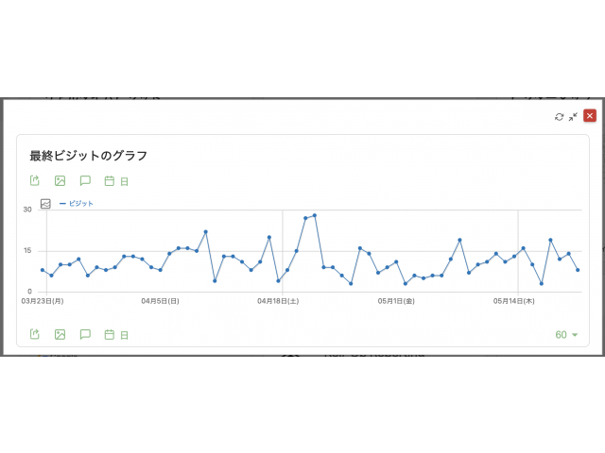Click the last data point on the line
This screenshot has height=453, width=605.
click(x=578, y=270)
